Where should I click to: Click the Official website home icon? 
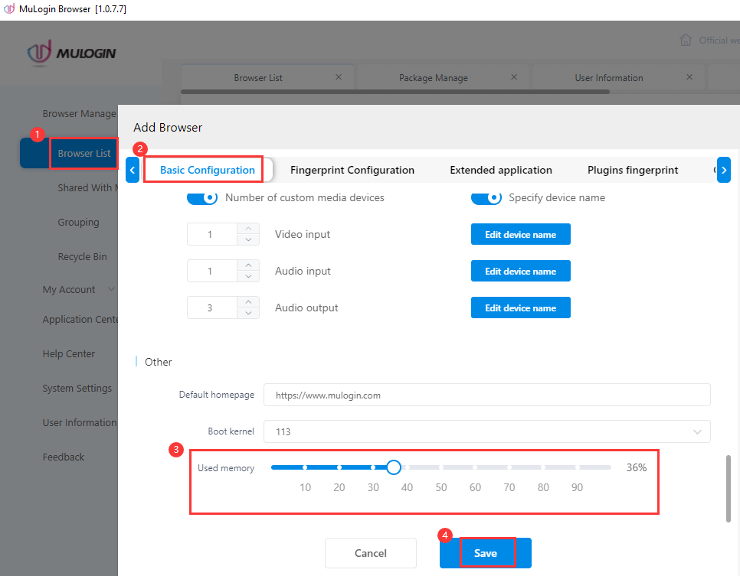(x=686, y=40)
